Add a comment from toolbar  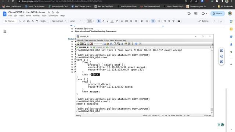(126, 21)
